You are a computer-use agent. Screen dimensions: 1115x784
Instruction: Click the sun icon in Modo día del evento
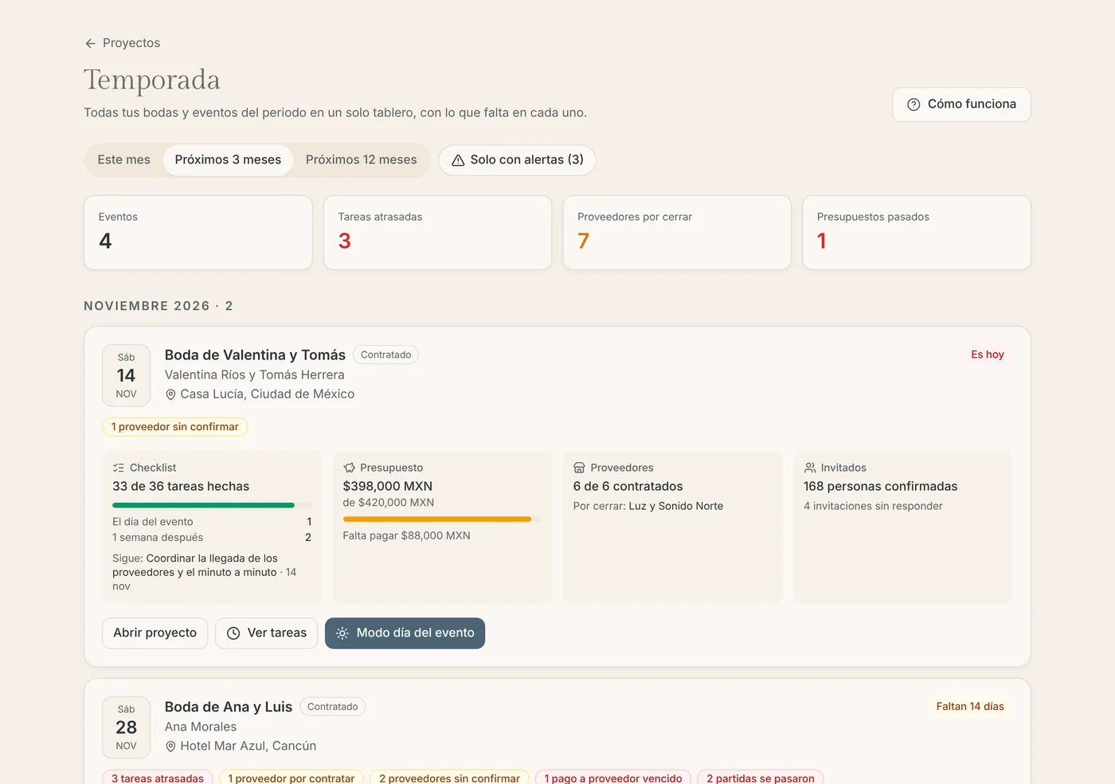coord(342,633)
